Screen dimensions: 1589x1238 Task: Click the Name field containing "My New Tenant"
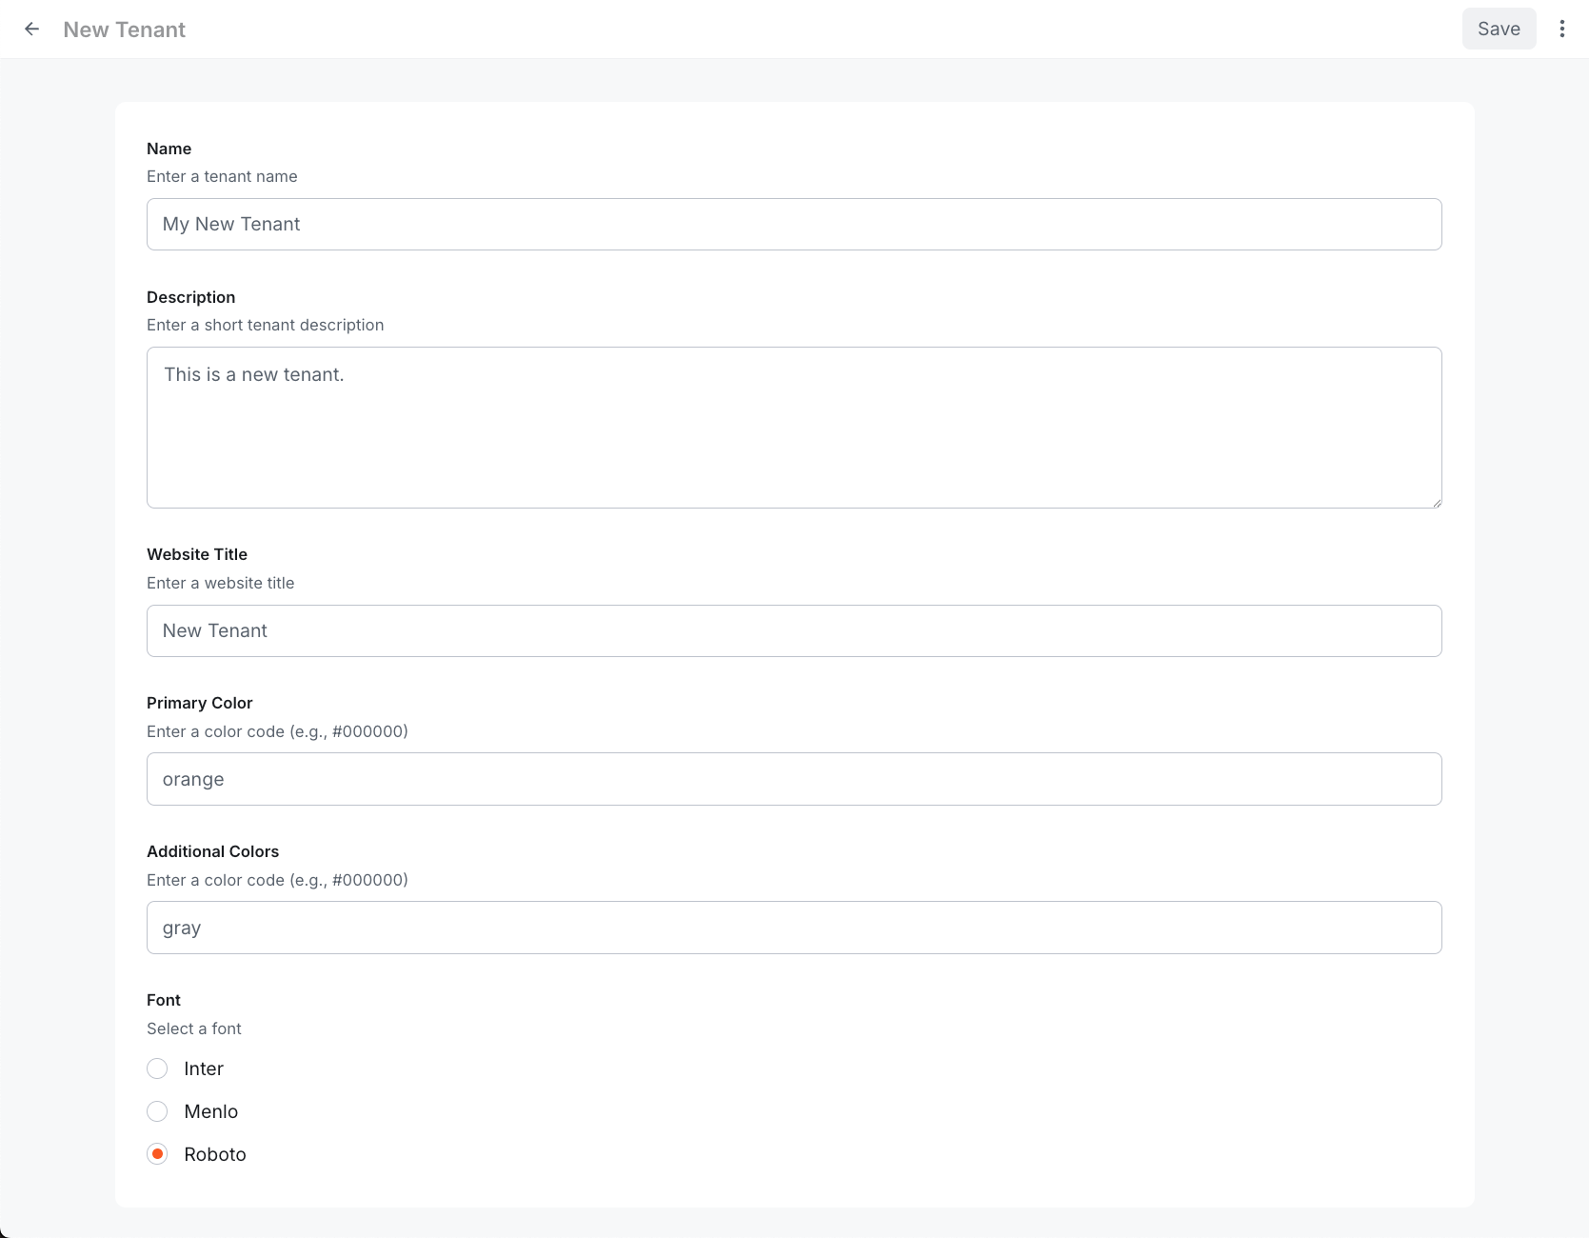click(794, 224)
